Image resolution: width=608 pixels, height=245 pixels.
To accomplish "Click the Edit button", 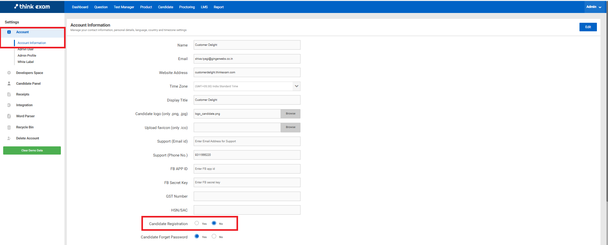I will (x=588, y=27).
